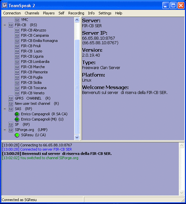Open the Settings menu

click(105, 13)
